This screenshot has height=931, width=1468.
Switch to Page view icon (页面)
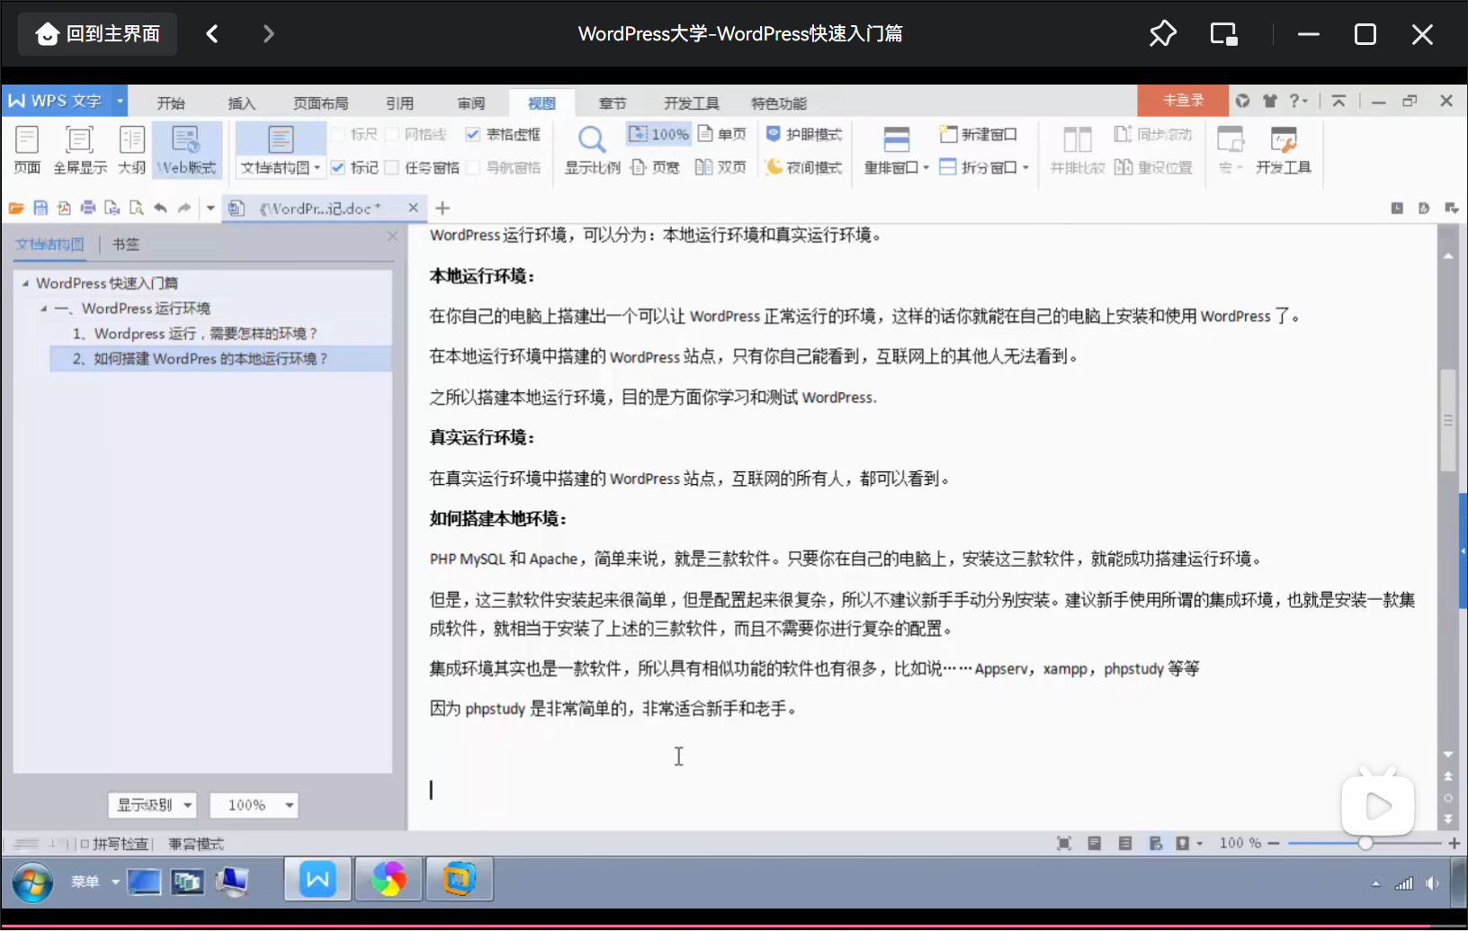coord(27,149)
